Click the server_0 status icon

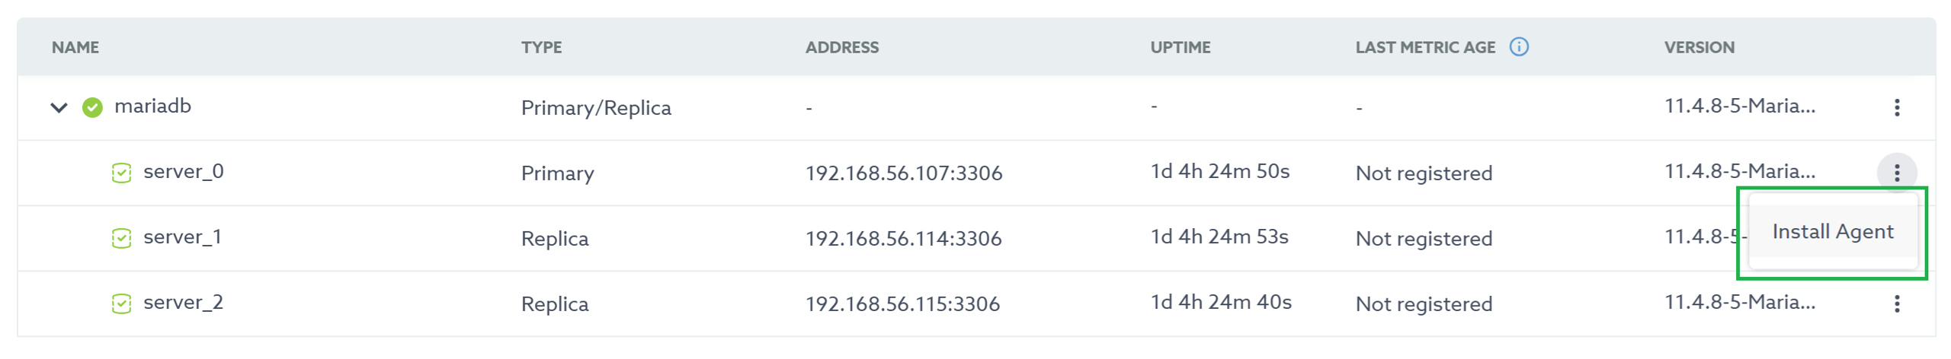121,173
